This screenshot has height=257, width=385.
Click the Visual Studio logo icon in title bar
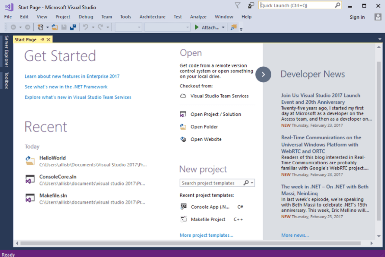(9, 7)
